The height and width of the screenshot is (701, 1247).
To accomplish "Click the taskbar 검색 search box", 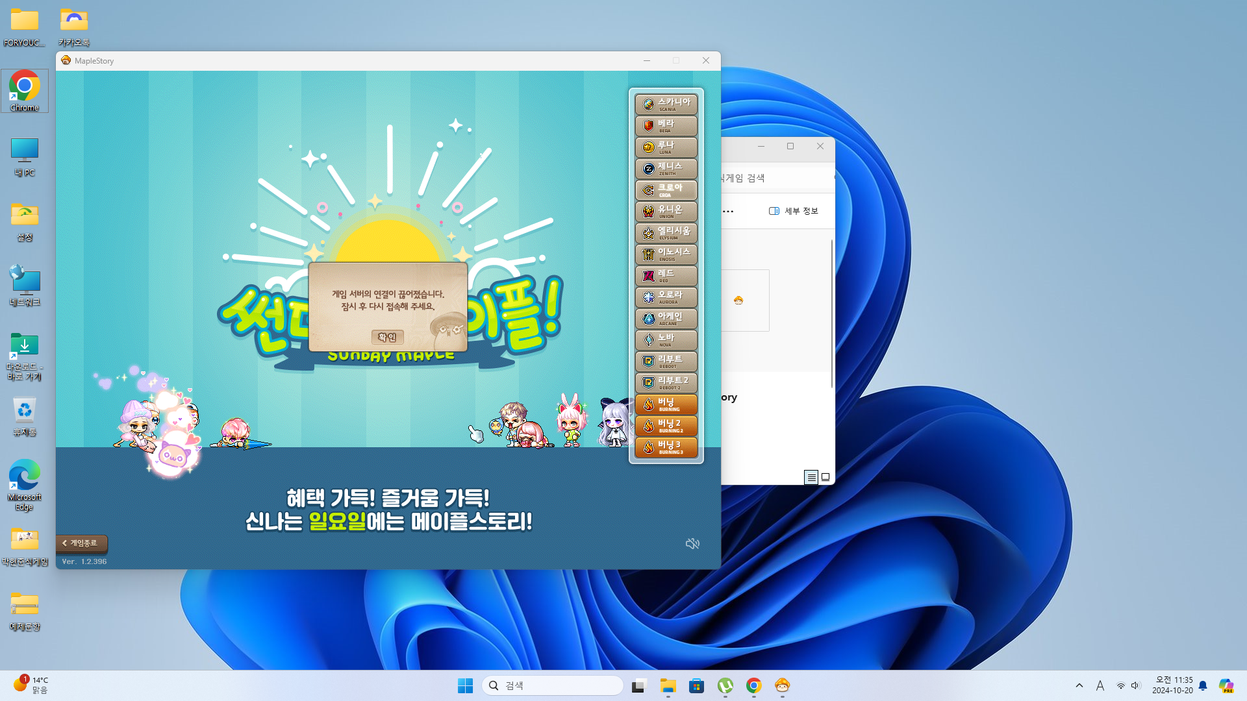I will point(553,685).
